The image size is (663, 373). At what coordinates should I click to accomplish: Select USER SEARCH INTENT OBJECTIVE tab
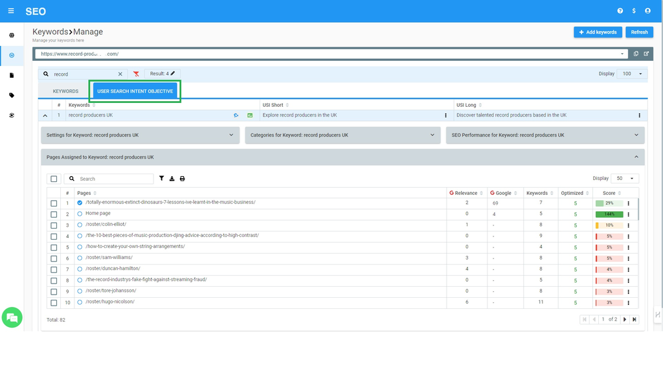(x=135, y=91)
